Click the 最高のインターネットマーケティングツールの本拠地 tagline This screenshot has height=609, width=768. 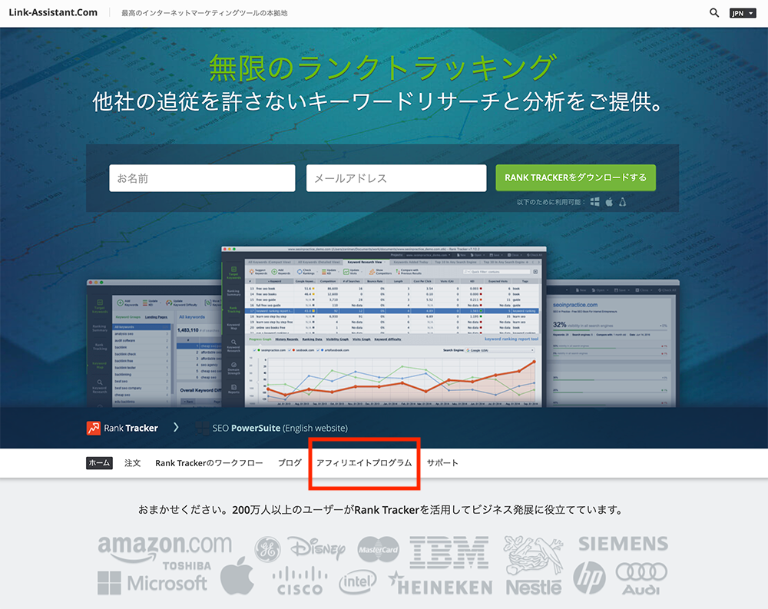[x=205, y=13]
